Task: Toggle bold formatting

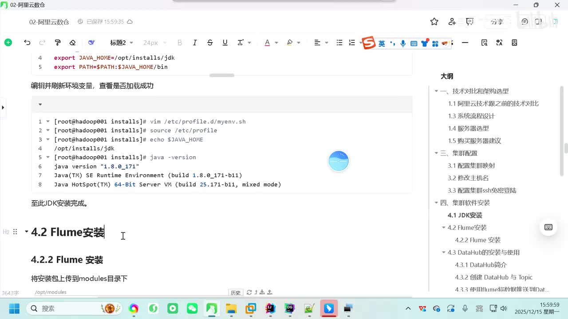Action: point(180,43)
